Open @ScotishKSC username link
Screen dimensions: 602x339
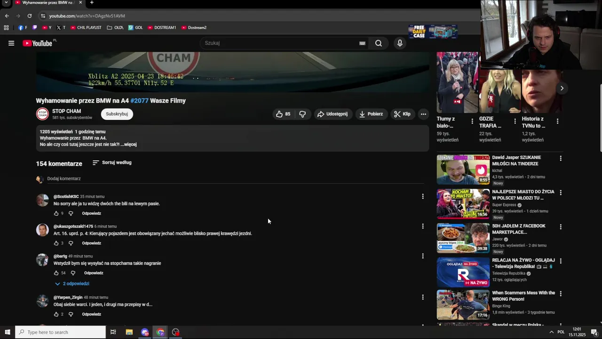[x=66, y=196]
